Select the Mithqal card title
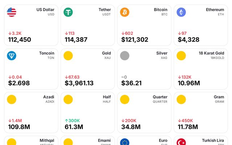This screenshot has height=145, width=232. pos(47,141)
